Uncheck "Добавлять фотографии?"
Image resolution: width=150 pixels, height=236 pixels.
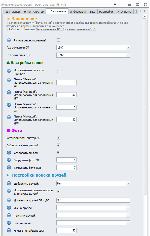(x=58, y=145)
